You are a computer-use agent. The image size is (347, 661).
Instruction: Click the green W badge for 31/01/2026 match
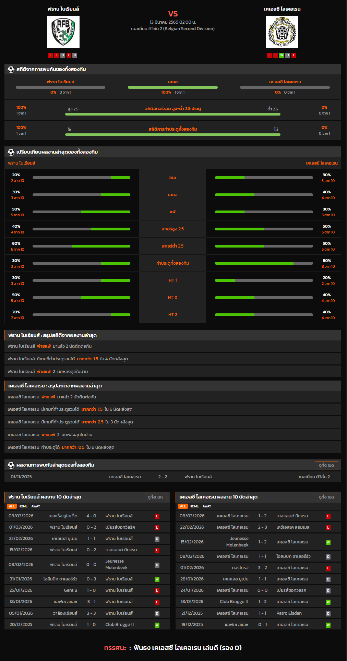tap(157, 579)
